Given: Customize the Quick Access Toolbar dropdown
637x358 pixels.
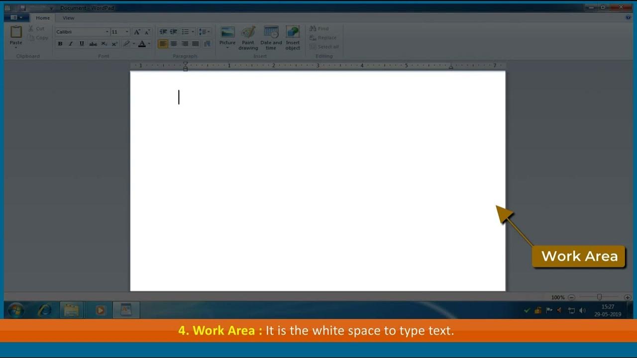Looking at the screenshot, I should pyautogui.click(x=51, y=8).
